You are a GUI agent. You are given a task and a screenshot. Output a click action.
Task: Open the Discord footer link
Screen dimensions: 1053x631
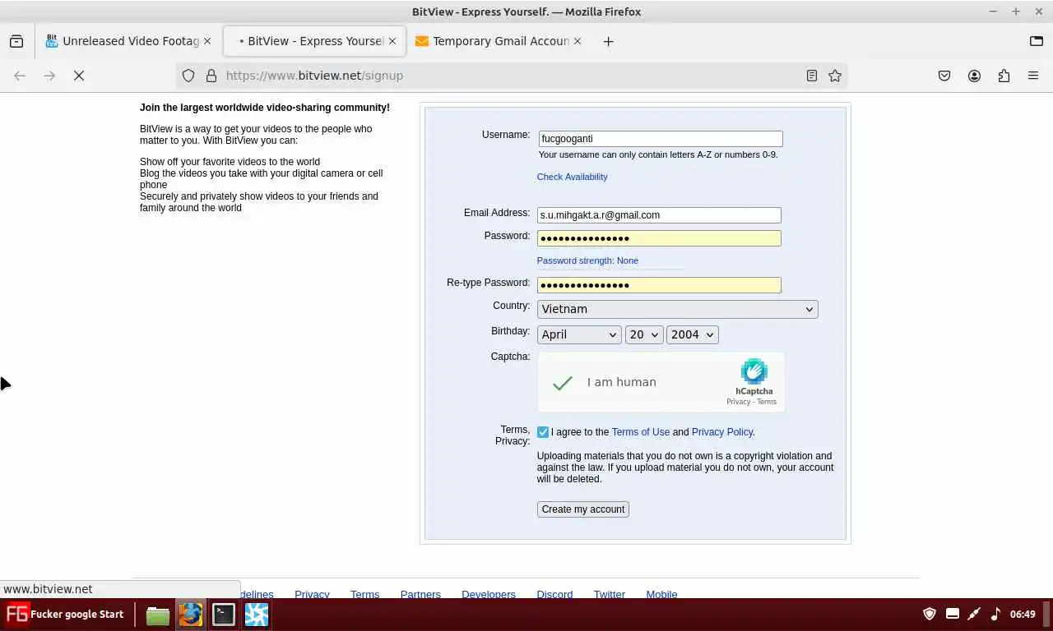pyautogui.click(x=554, y=594)
